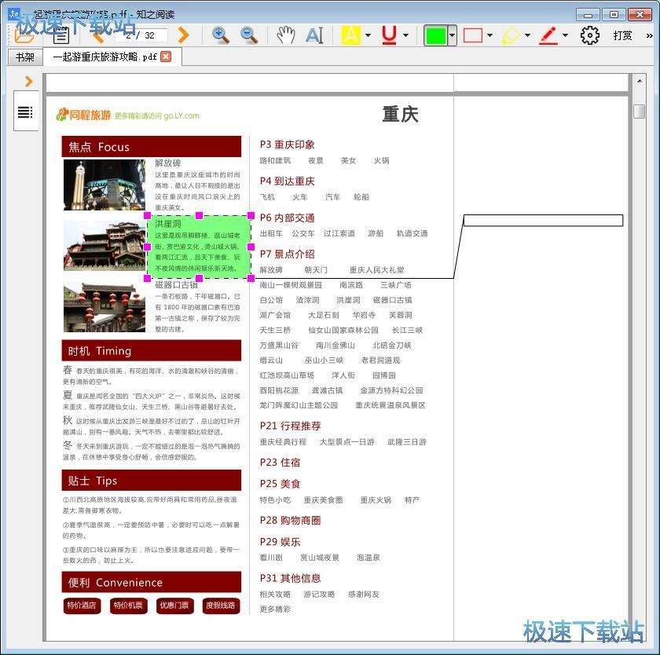
Task: Select the red underline tool
Action: pyautogui.click(x=389, y=35)
